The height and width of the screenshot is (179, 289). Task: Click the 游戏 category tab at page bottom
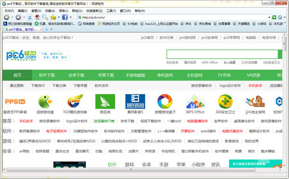click(129, 165)
